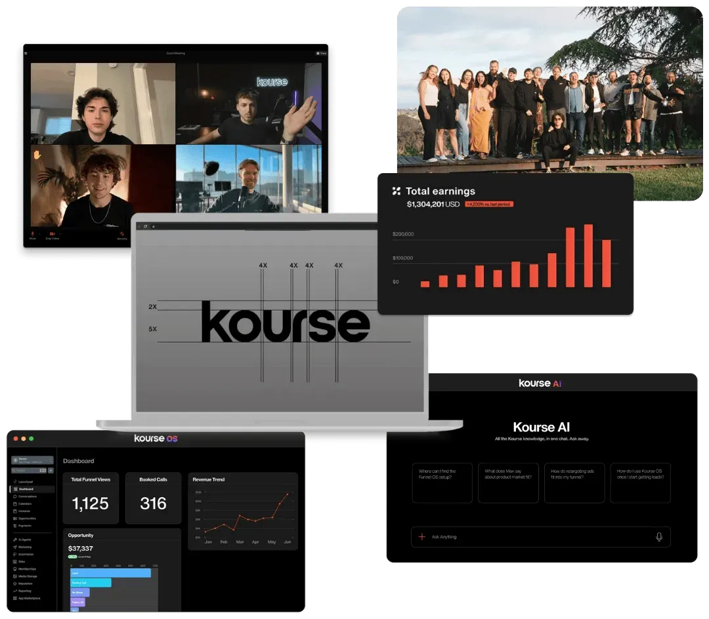Select the Zoom tile with neon kourse sign

tap(249, 104)
